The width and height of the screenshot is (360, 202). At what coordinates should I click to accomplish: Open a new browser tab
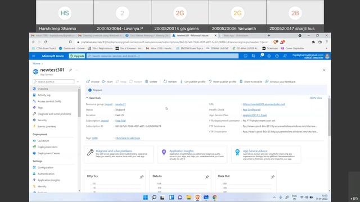click(x=269, y=35)
